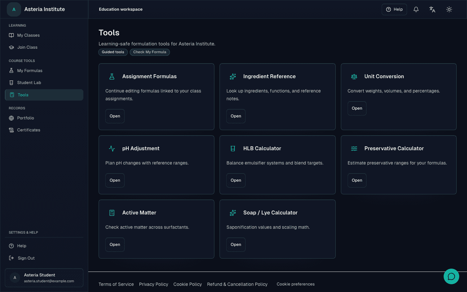The height and width of the screenshot is (292, 467).
Task: Click the Preservative Calculator card title
Action: (394, 149)
